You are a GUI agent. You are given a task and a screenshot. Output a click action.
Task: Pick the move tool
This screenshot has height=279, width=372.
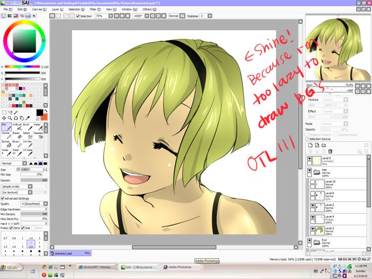click(x=4, y=118)
